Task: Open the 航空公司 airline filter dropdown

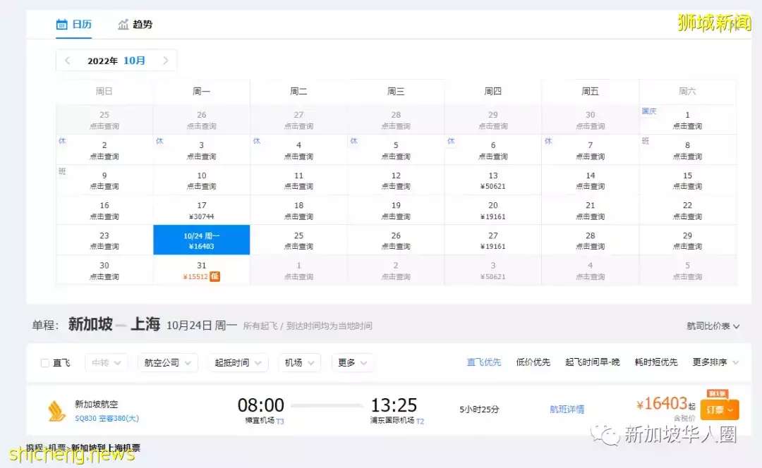Action: 167,362
